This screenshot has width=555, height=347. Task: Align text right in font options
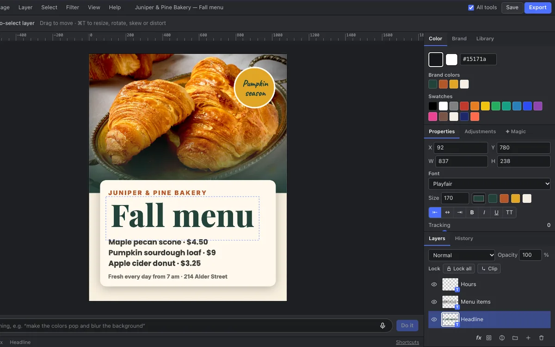(x=460, y=212)
